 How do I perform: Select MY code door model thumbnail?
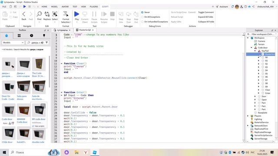[x=39, y=110]
